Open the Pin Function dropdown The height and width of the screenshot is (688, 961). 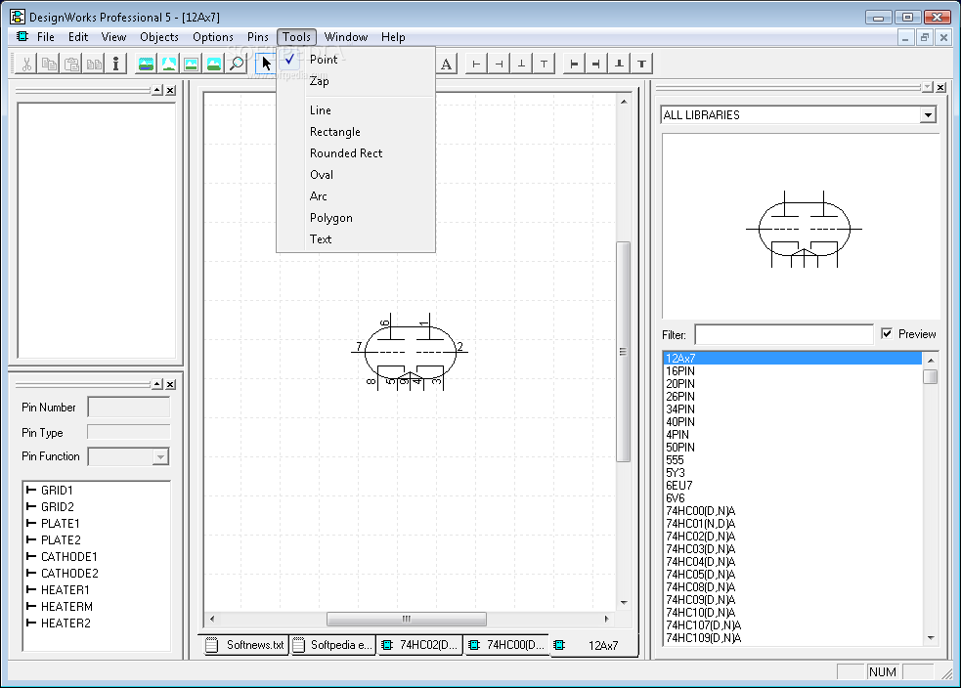160,456
